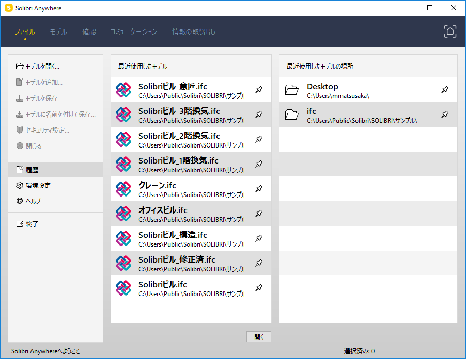Open the 情報の取り出し tab
This screenshot has width=466, height=359.
point(194,31)
